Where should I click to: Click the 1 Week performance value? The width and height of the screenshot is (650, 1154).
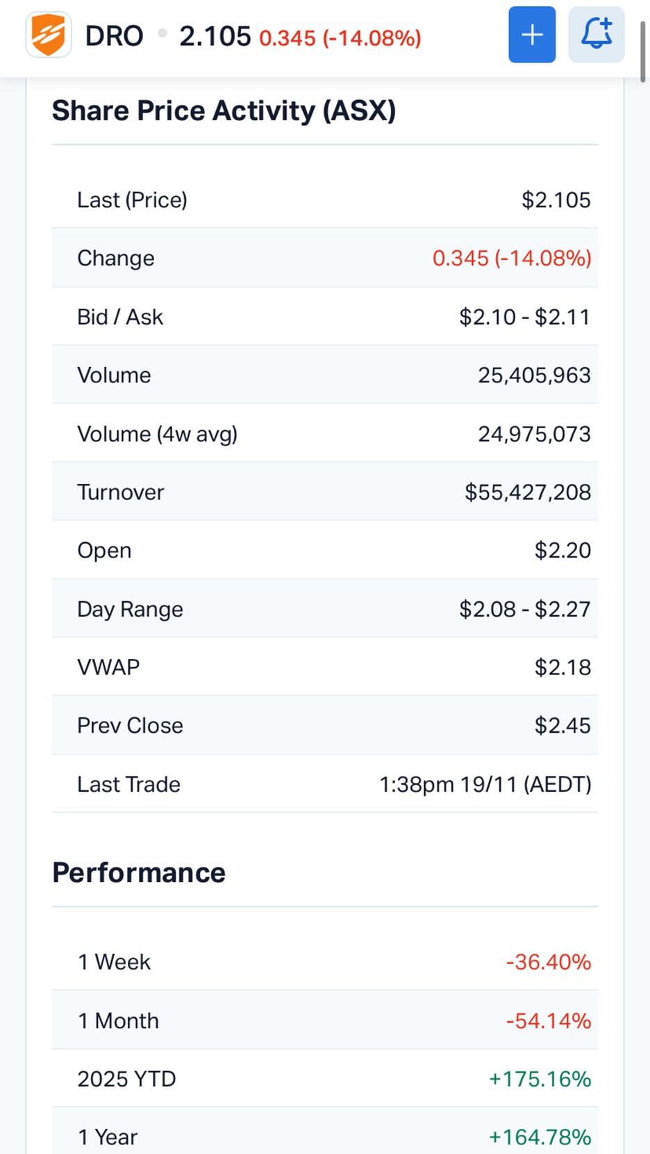(549, 962)
